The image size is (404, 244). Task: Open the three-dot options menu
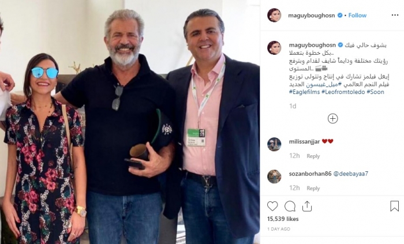pos(395,15)
